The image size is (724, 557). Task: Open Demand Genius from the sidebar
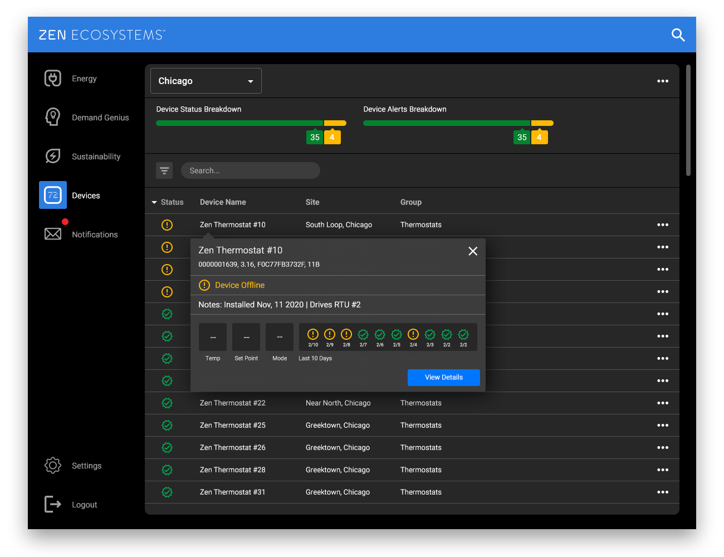(x=86, y=118)
